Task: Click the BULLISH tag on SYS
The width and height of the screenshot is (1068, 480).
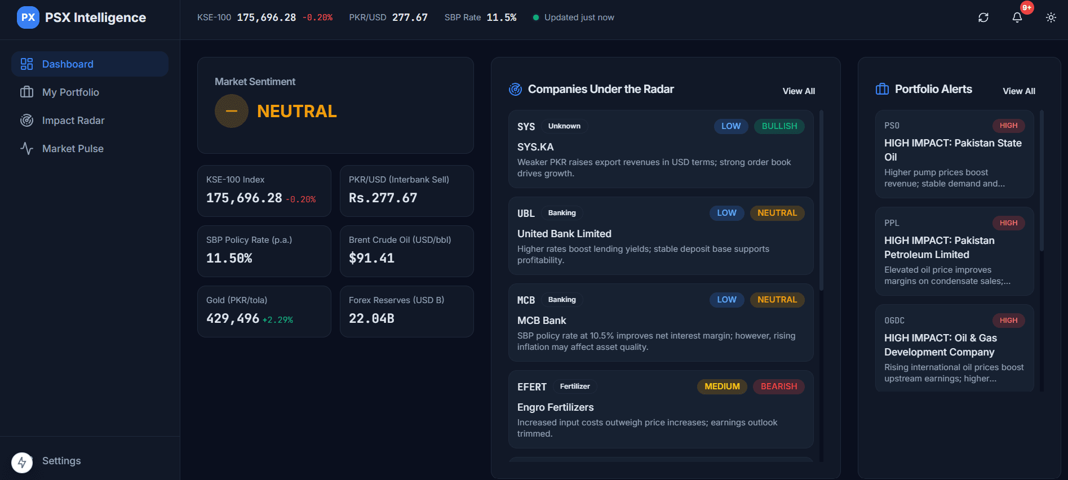Action: point(779,126)
